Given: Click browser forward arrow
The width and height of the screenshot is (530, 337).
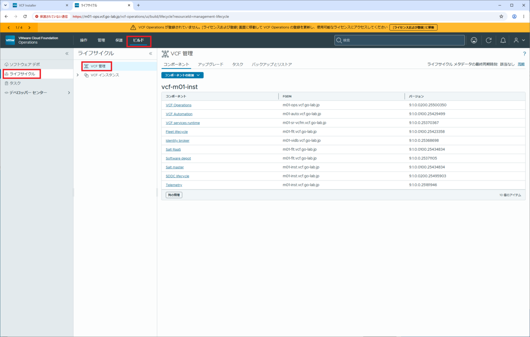Looking at the screenshot, I should (15, 16).
